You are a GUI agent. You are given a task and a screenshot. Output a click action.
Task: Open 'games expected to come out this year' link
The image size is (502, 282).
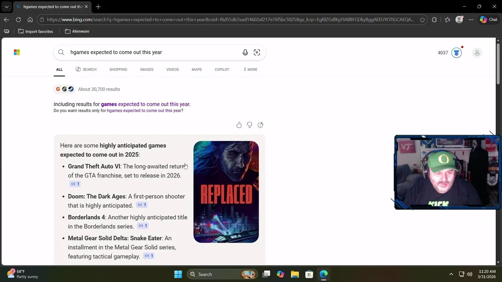[x=146, y=104]
